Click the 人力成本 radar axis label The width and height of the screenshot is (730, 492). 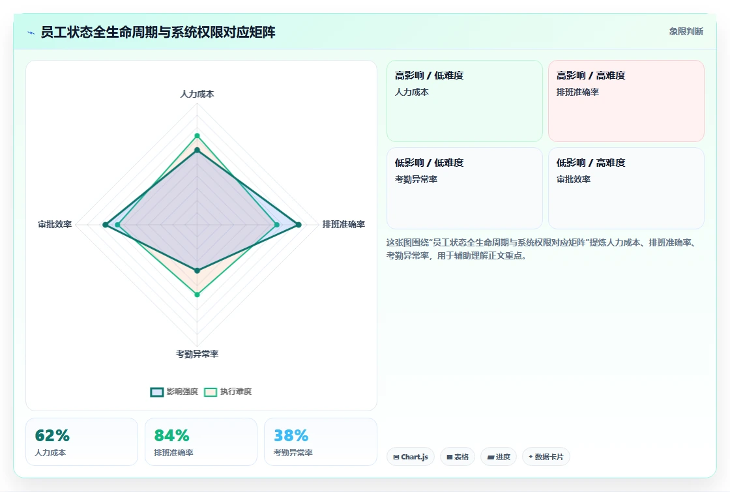pyautogui.click(x=197, y=94)
